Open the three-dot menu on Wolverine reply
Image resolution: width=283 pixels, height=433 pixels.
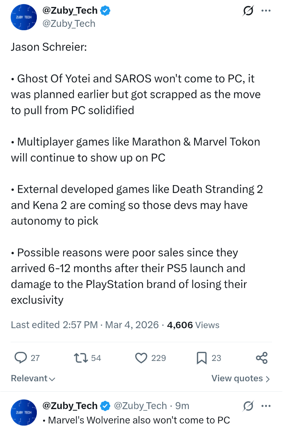click(x=266, y=406)
